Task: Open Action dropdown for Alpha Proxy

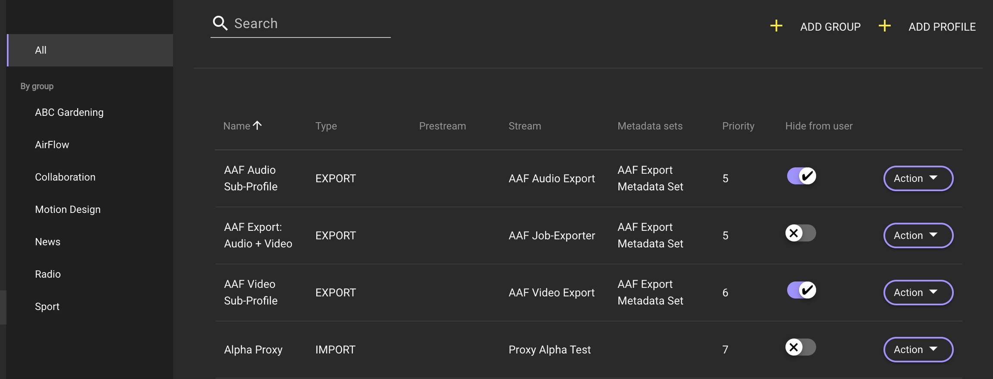Action: click(918, 350)
